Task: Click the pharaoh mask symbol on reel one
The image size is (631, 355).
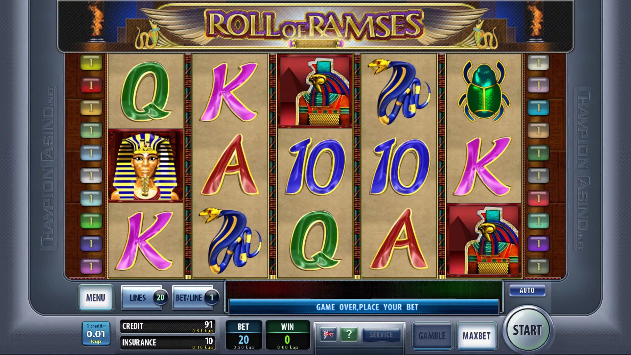Action: coord(146,165)
